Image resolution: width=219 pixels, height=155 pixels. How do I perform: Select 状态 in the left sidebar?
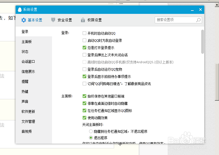pos(34,52)
